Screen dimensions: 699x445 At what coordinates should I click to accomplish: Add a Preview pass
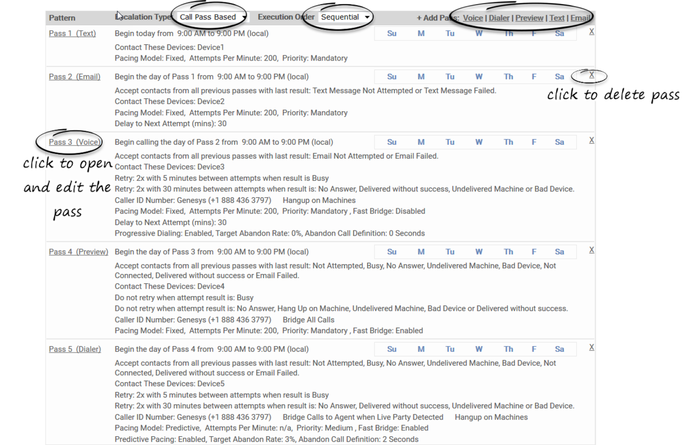[x=529, y=18]
